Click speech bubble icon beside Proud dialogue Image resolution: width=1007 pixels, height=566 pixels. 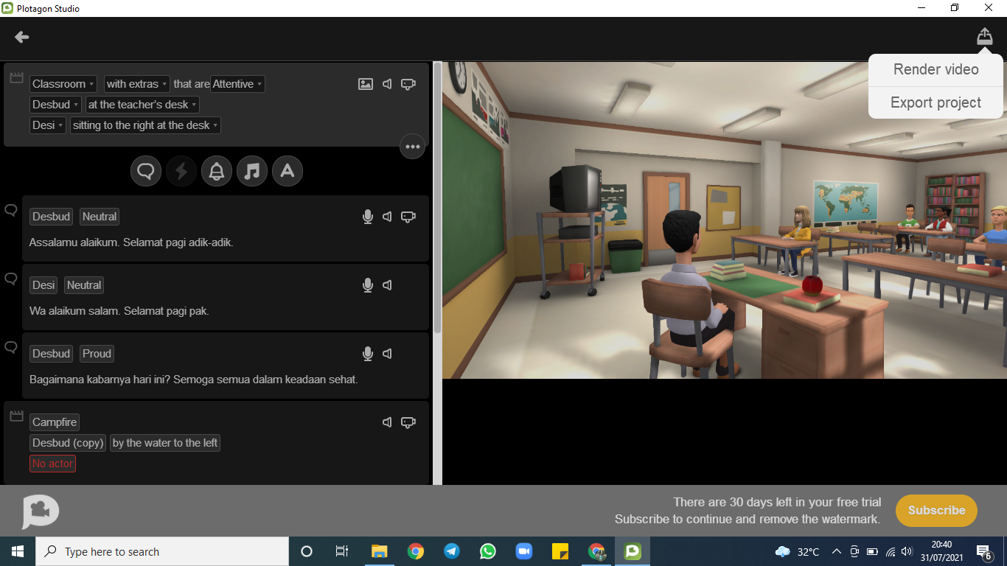click(x=11, y=347)
